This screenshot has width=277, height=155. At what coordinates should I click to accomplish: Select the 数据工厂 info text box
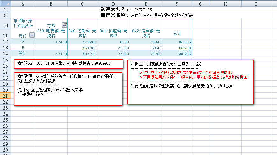(190, 82)
